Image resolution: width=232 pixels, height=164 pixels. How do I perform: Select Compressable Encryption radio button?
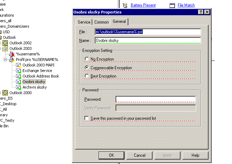coord(87,67)
